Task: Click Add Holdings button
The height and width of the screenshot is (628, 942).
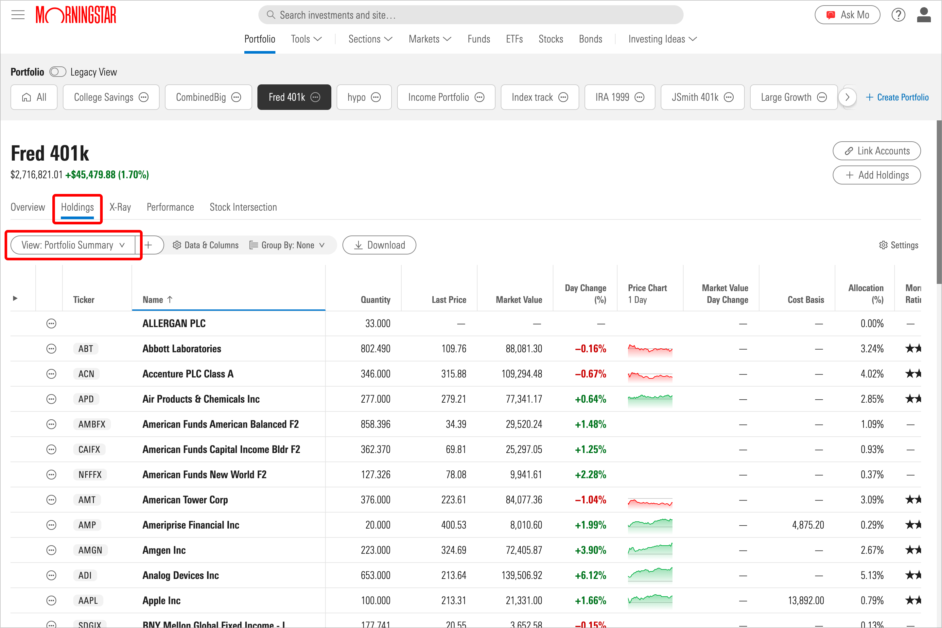Action: [877, 175]
